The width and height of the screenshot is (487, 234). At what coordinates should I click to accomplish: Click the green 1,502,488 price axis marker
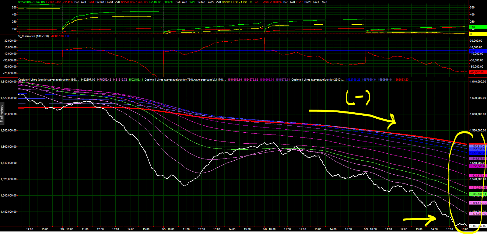point(478,194)
